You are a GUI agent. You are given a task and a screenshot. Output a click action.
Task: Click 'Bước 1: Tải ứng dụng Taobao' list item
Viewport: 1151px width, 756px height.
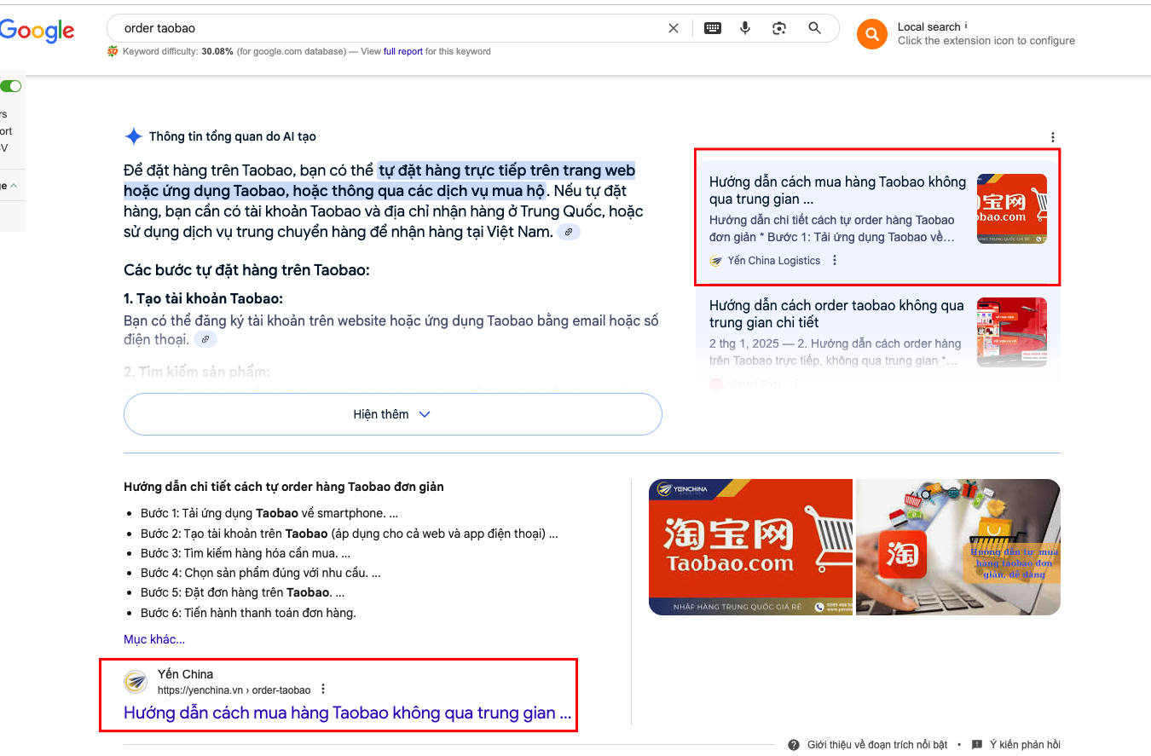click(x=269, y=514)
